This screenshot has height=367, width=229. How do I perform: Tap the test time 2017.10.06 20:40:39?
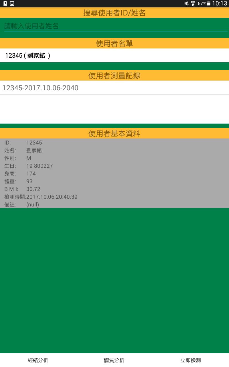pyautogui.click(x=52, y=197)
